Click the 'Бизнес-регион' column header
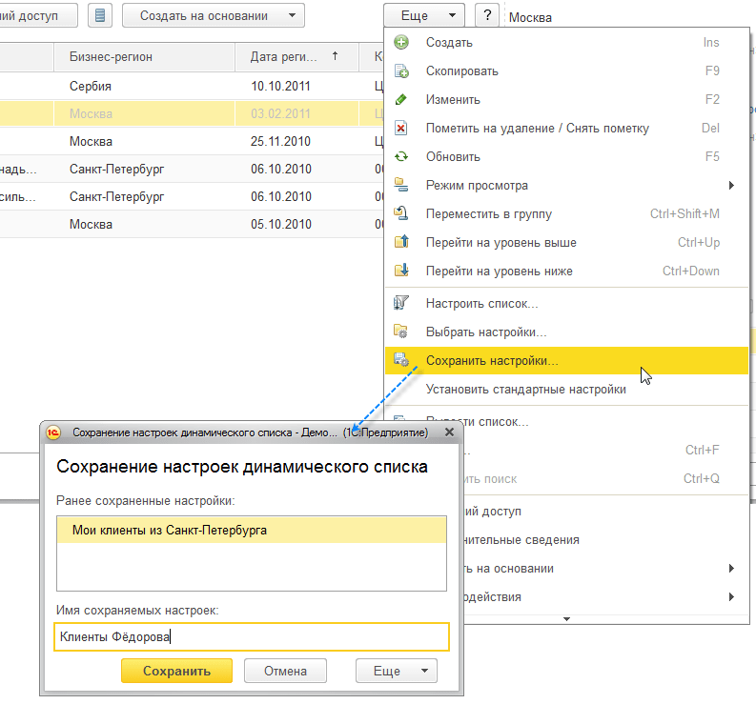The image size is (756, 704). [x=144, y=57]
